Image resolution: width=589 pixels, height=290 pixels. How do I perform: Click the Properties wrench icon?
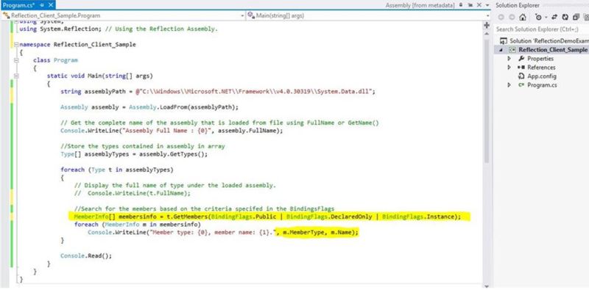pyautogui.click(x=521, y=59)
